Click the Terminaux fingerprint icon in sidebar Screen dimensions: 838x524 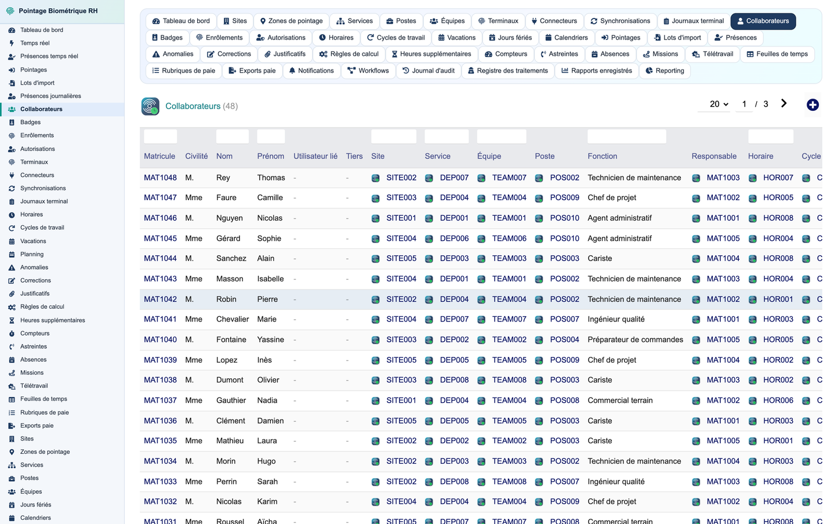click(12, 162)
